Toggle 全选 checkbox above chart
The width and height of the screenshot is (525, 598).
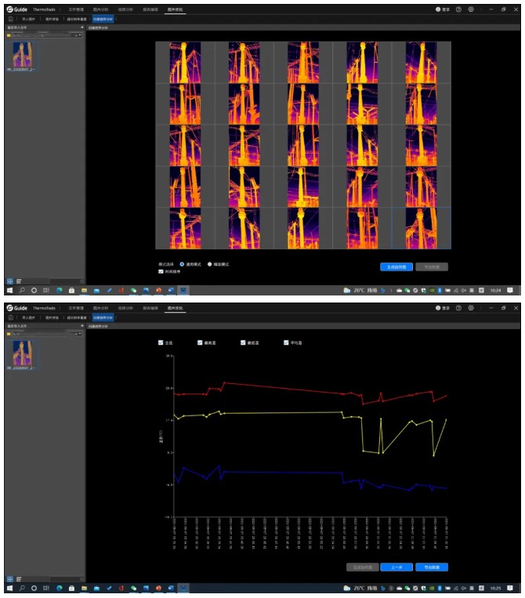161,342
